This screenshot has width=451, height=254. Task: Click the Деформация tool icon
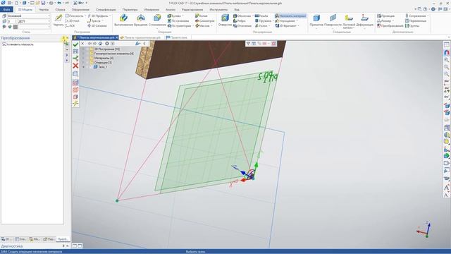364,18
